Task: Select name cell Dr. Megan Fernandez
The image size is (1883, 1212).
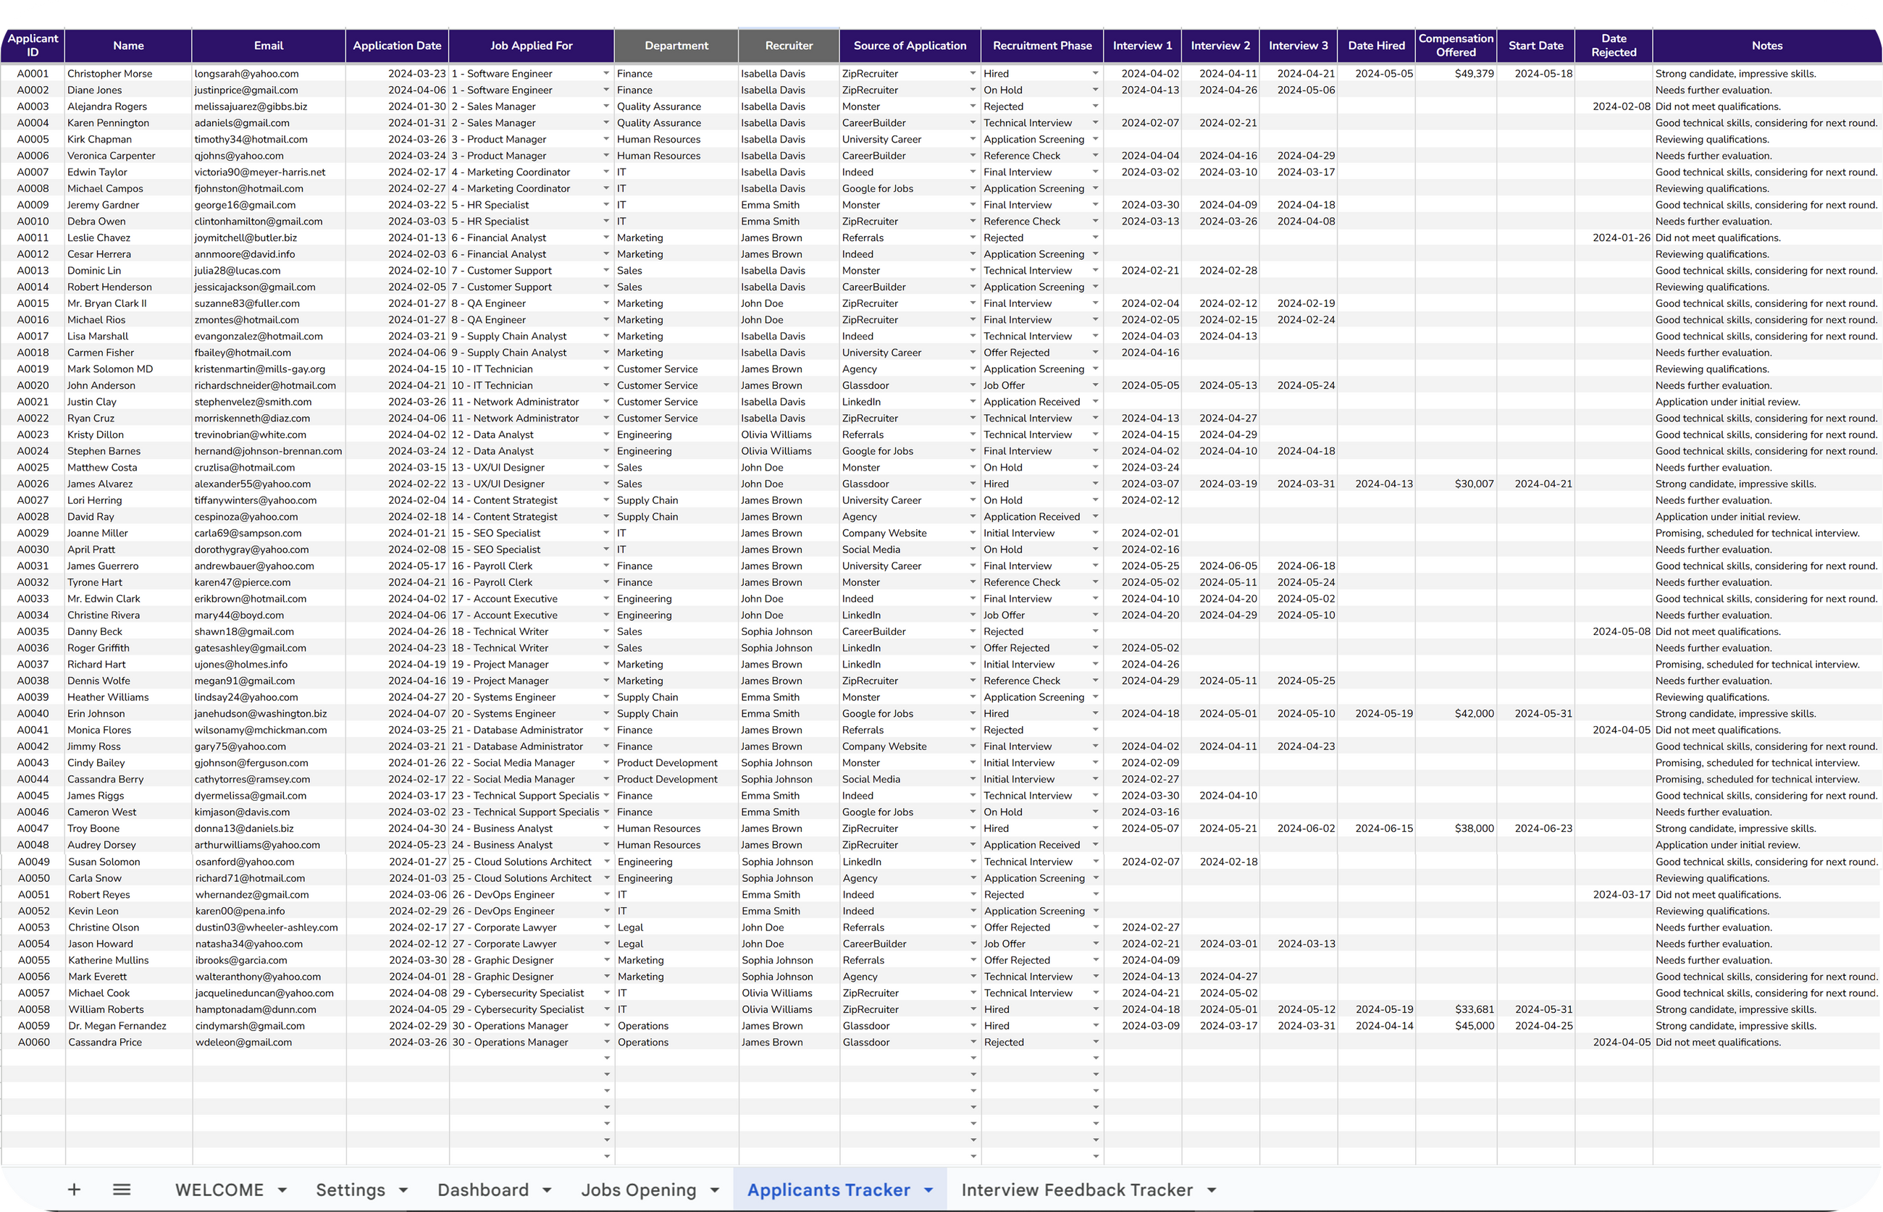Action: (x=128, y=1025)
